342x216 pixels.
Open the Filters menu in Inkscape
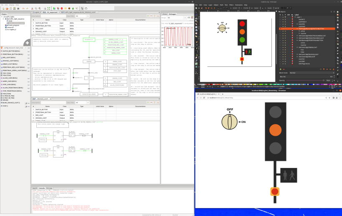coord(231,5)
